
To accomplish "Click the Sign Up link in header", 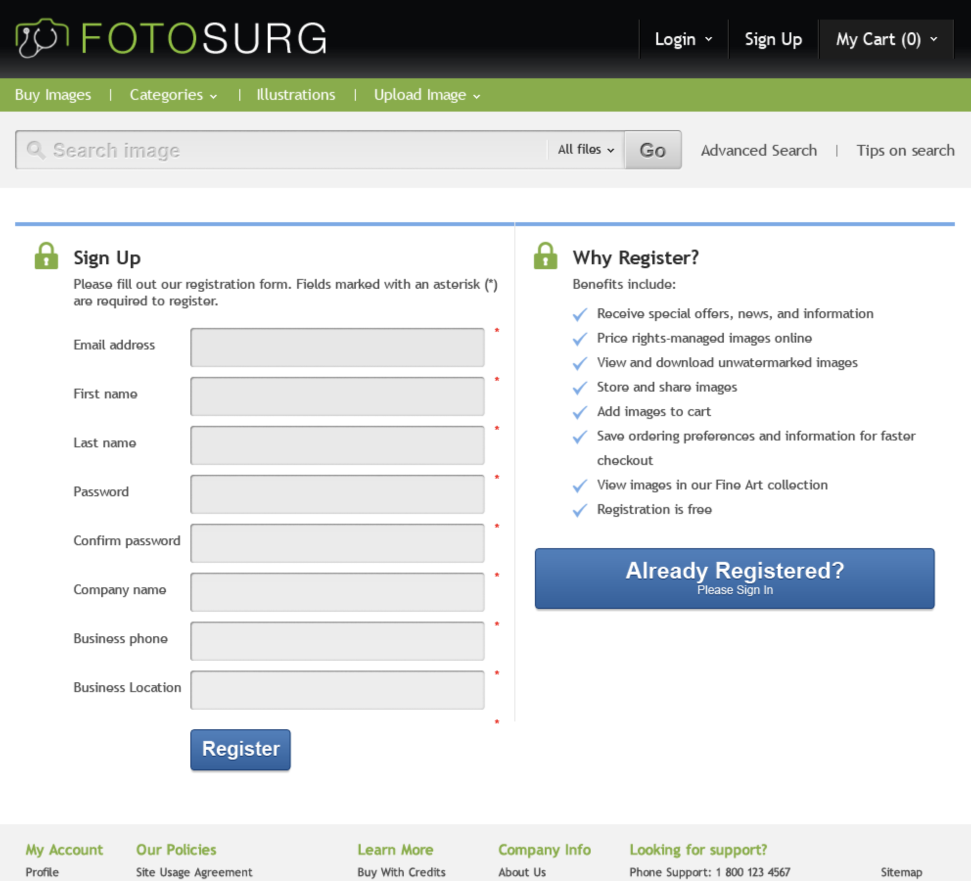I will coord(773,39).
